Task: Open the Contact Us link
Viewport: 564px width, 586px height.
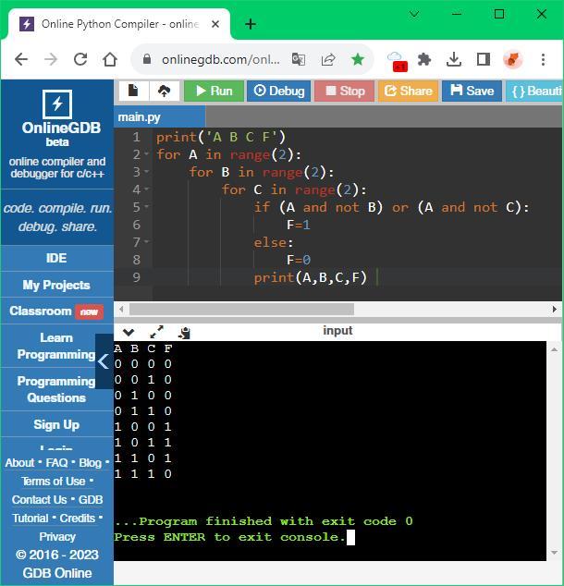Action: (x=39, y=500)
